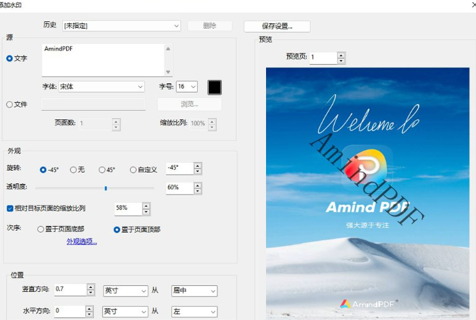Select 置于页面顶部 order option
Viewport: 476px width, 320px height.
[117, 230]
